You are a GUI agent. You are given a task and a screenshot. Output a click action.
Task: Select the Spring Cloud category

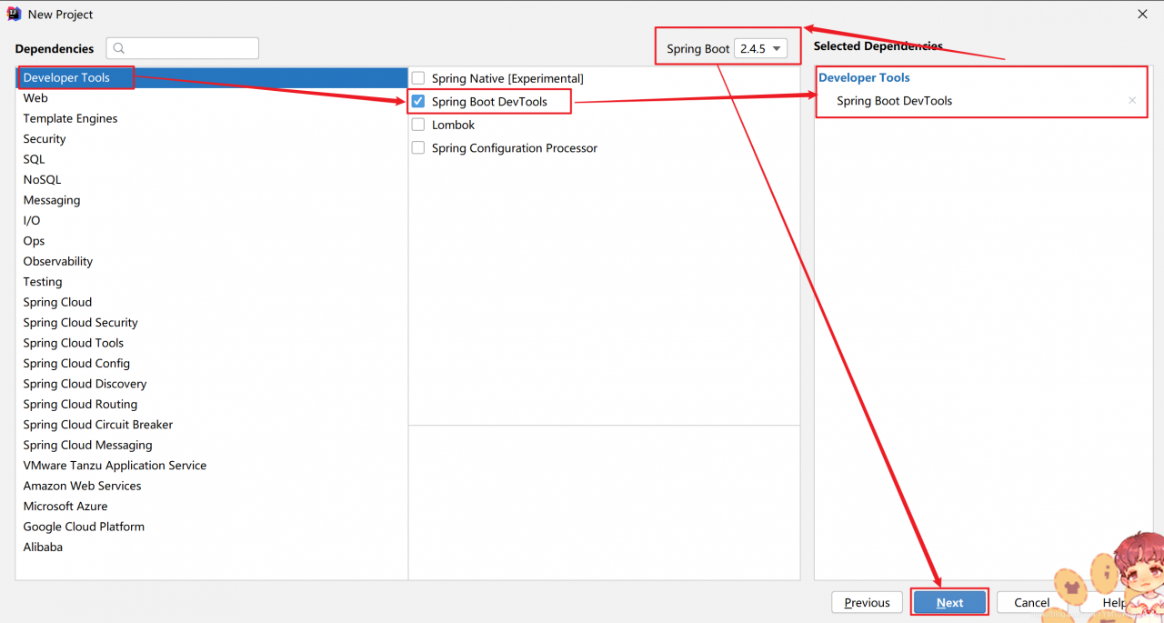(211, 302)
